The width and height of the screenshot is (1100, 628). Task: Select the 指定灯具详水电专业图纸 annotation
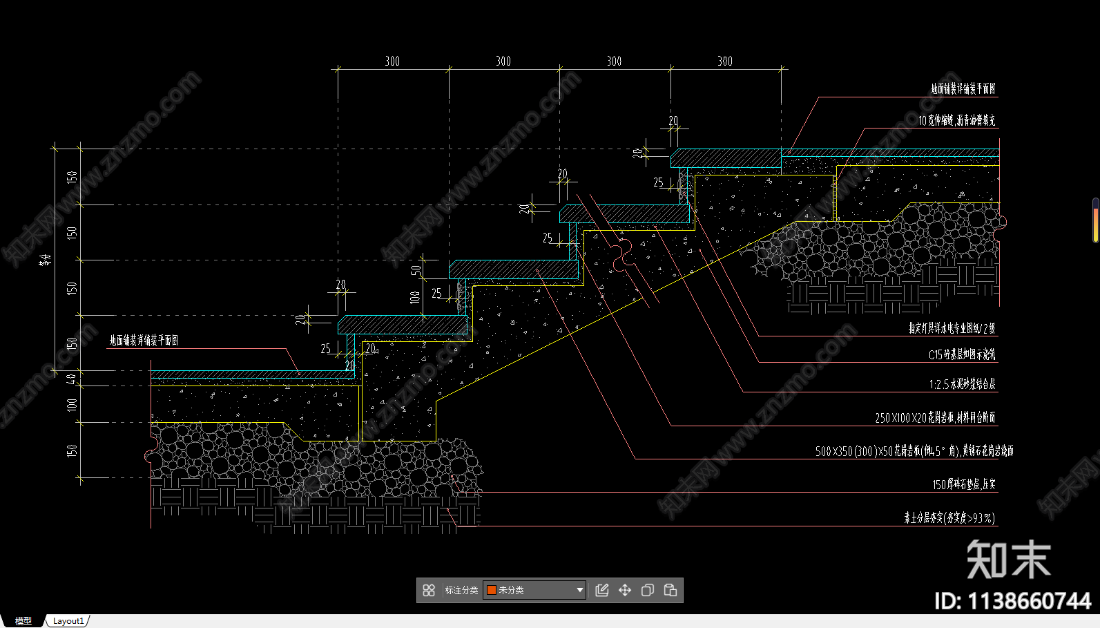coord(952,329)
